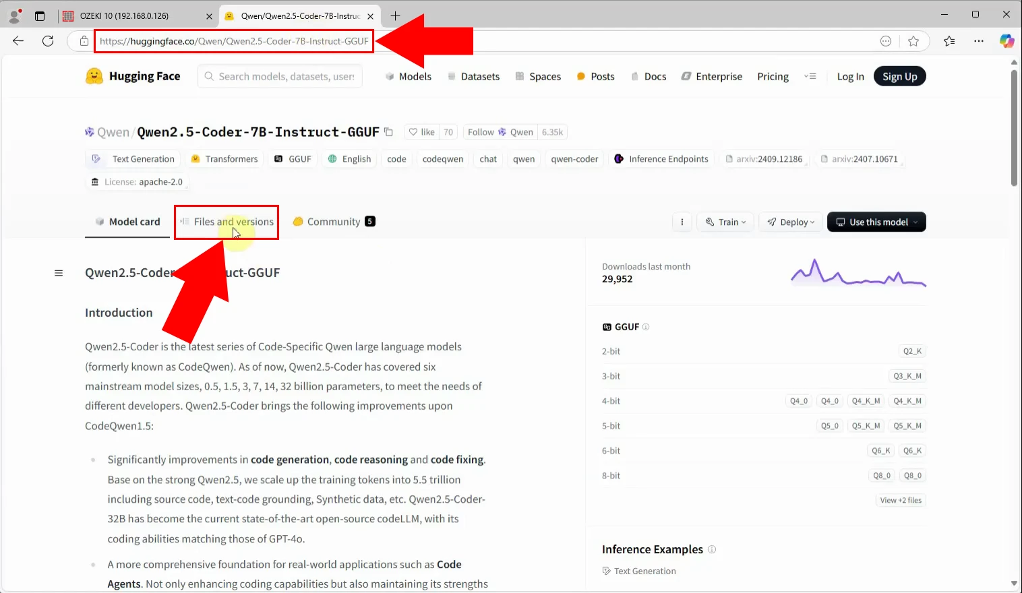Switch to OZEKI 10 browser tab
The image size is (1022, 593).
(138, 16)
